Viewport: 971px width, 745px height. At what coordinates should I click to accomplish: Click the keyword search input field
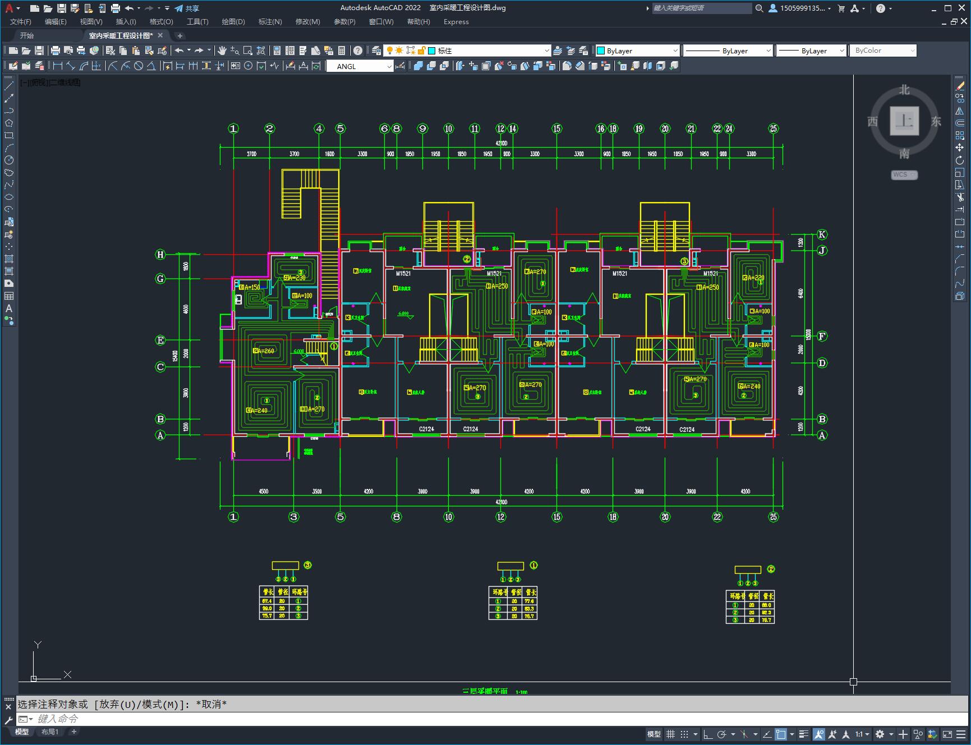tap(702, 8)
